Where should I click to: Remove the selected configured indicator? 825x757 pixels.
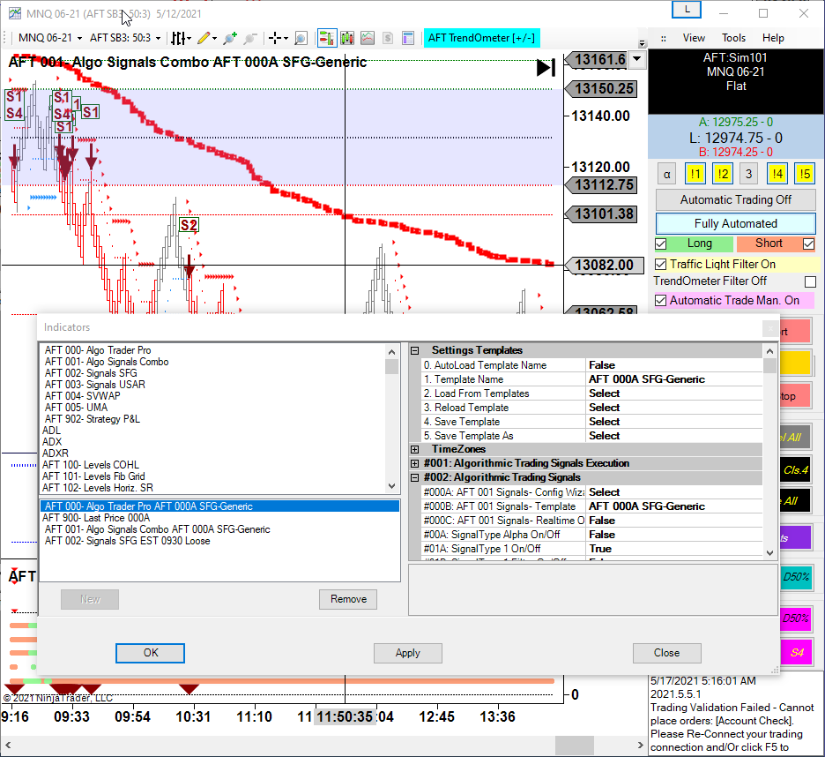[x=348, y=599]
